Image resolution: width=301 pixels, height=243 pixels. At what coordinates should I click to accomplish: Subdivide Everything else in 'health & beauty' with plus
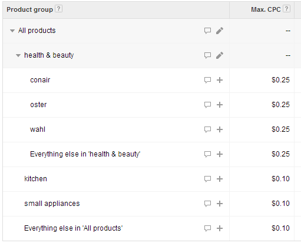pyautogui.click(x=220, y=154)
